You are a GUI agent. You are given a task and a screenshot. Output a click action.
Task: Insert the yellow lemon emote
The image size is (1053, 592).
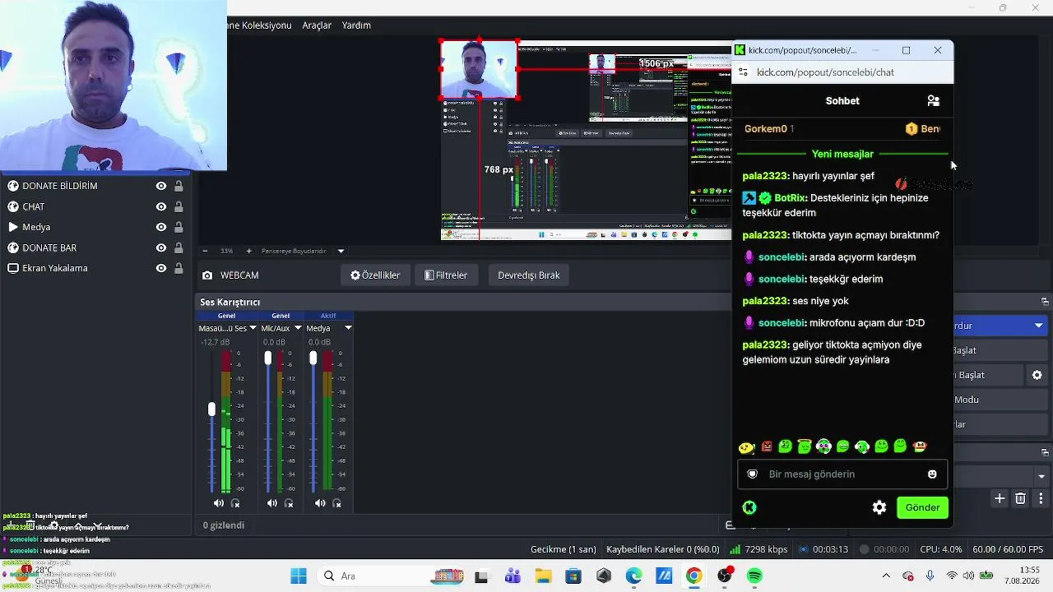tap(746, 447)
